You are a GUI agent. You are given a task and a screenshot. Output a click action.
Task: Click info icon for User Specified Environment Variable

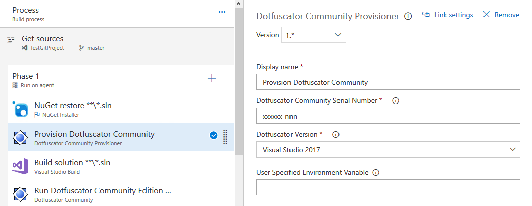(376, 172)
